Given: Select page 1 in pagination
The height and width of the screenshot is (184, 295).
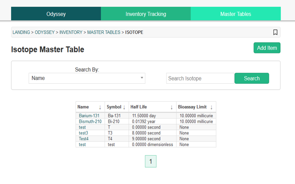Looking at the screenshot, I should tap(151, 161).
